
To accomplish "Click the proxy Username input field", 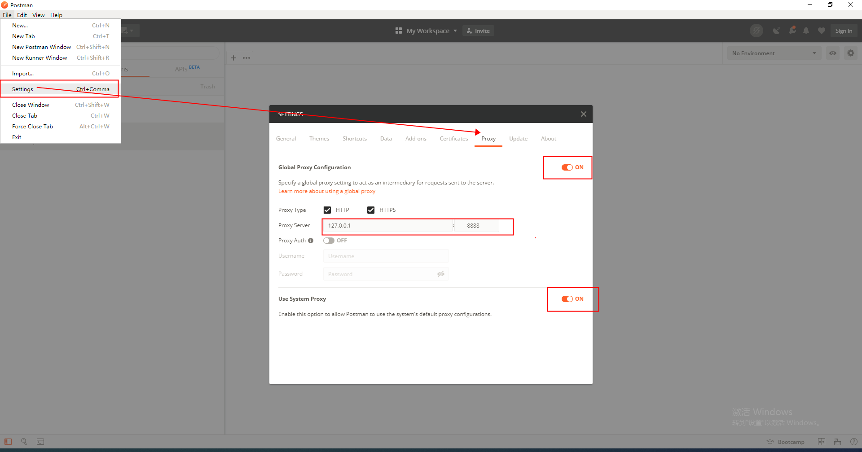I will click(x=386, y=256).
